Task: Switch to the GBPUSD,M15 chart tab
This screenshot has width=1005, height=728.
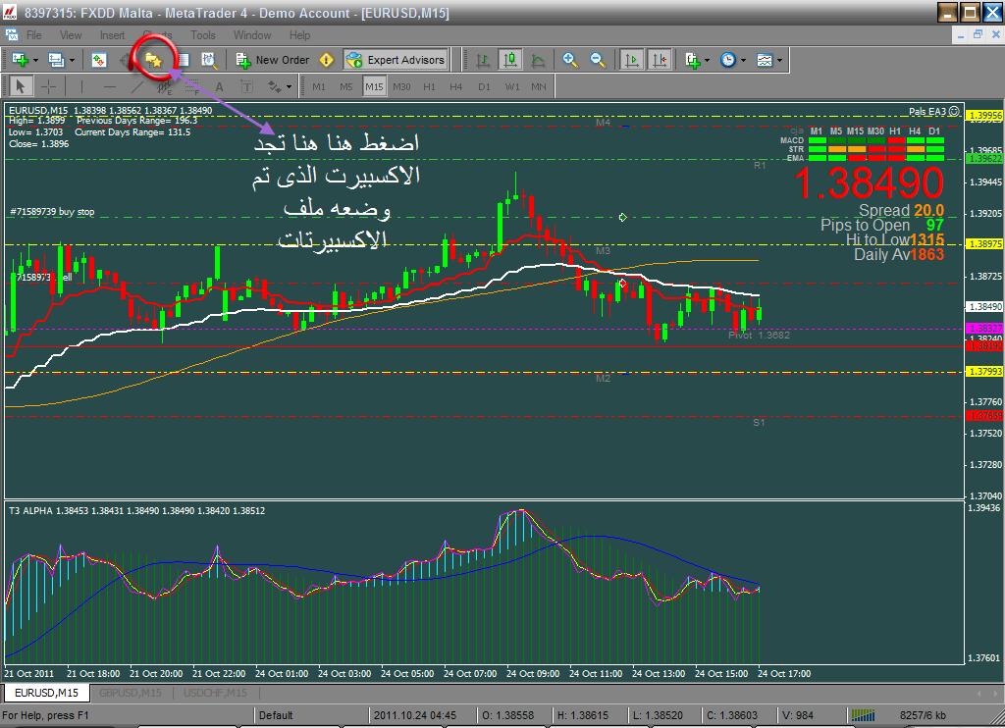Action: coord(129,693)
